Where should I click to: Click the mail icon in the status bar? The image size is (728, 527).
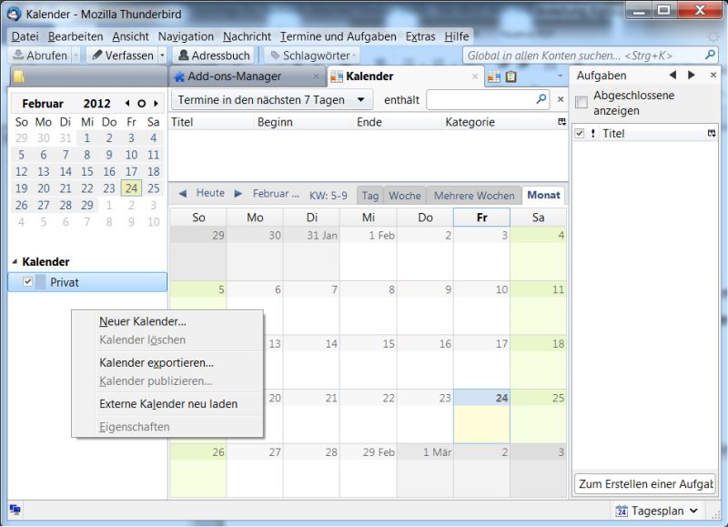[x=13, y=512]
